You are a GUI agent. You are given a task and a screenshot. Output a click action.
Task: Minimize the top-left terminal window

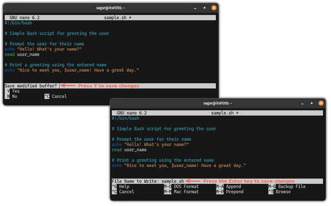(195, 8)
